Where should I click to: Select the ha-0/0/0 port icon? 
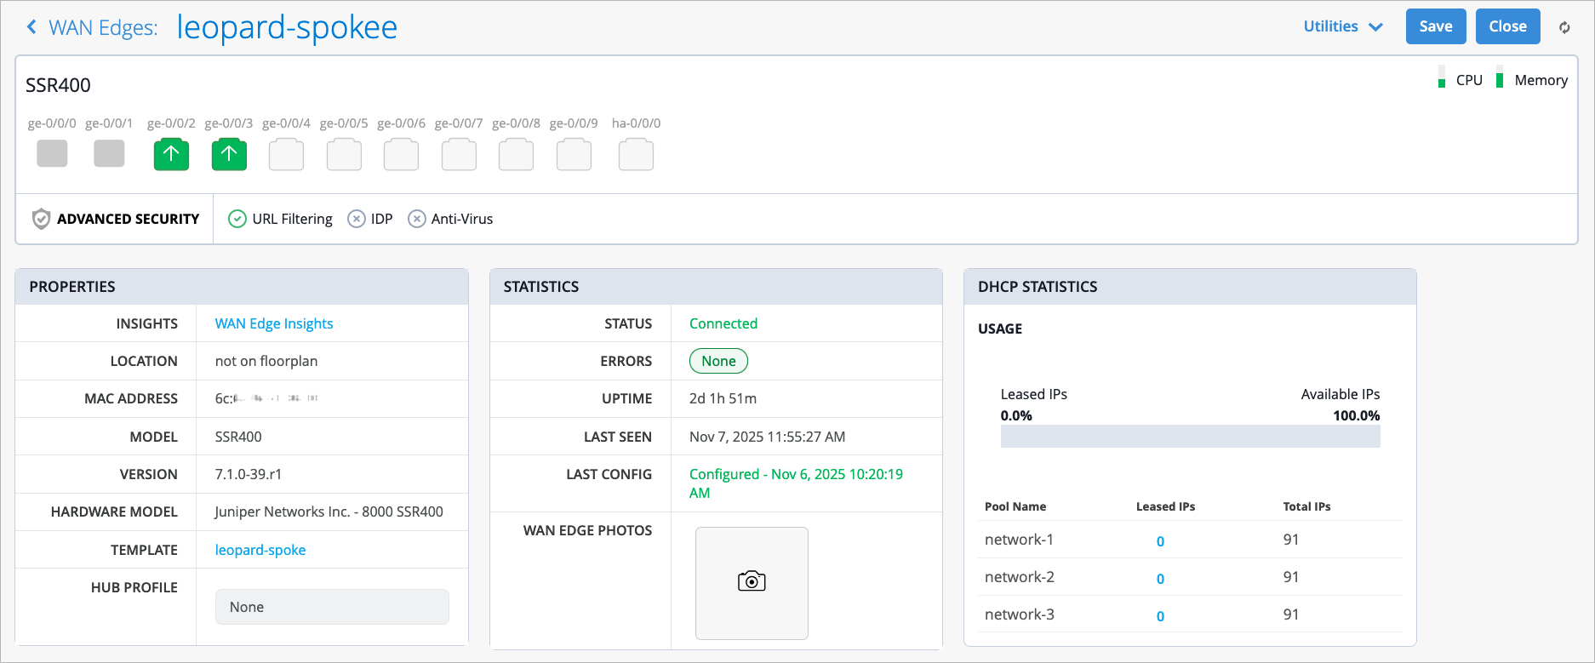636,155
